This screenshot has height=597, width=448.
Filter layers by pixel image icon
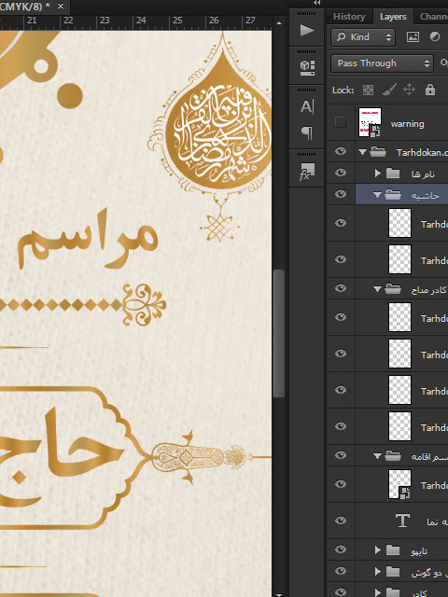[x=413, y=37]
